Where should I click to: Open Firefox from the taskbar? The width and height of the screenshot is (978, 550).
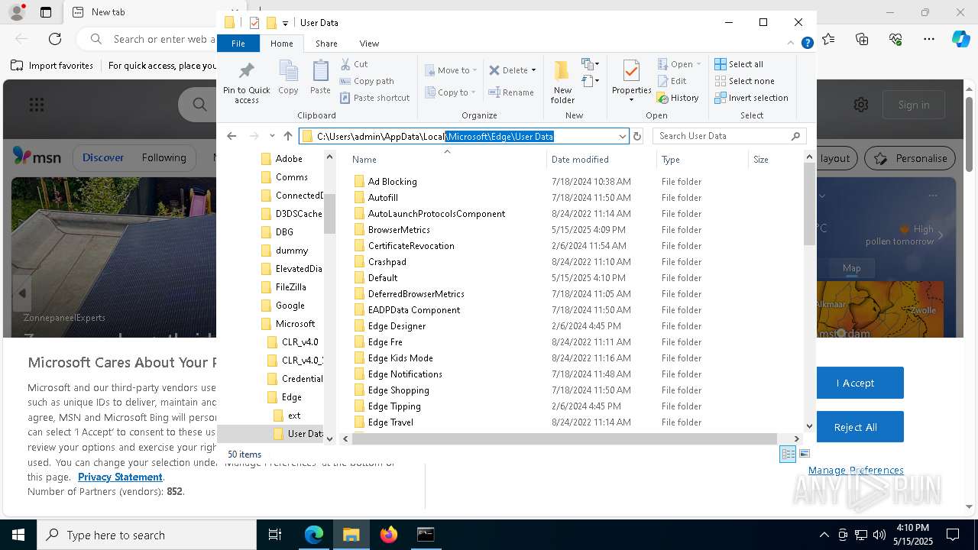point(388,535)
